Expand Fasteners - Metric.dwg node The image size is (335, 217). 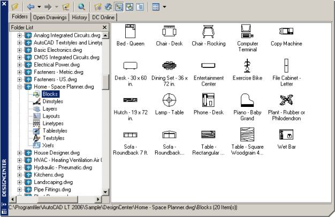[x=19, y=72]
